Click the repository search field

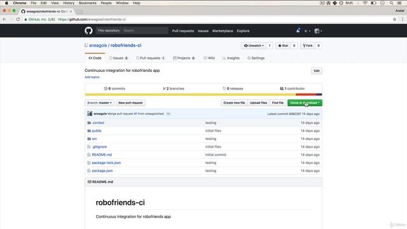(x=145, y=31)
